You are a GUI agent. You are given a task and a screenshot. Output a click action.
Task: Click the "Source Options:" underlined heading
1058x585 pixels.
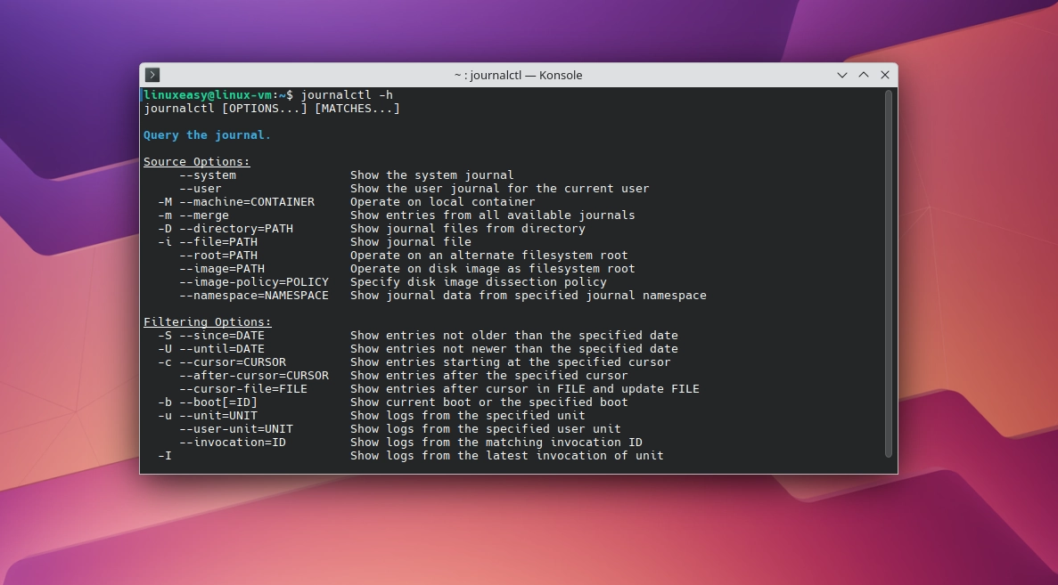coord(197,162)
